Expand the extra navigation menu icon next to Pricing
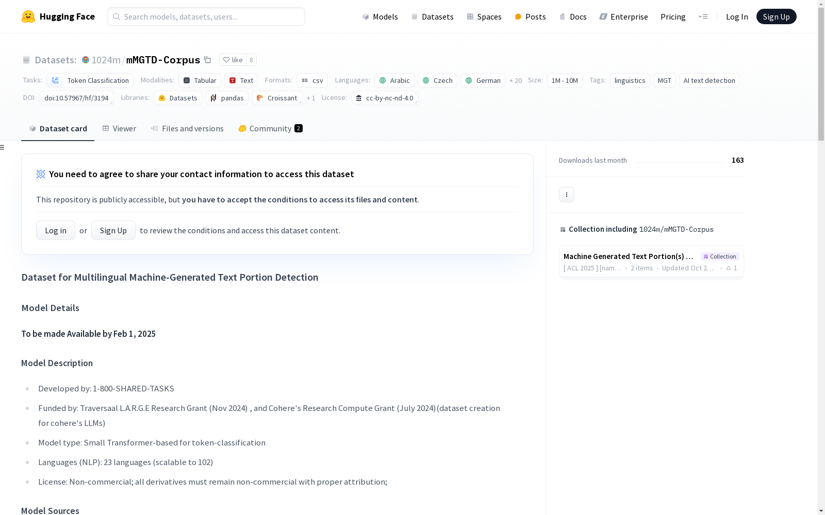825x515 pixels. click(703, 16)
